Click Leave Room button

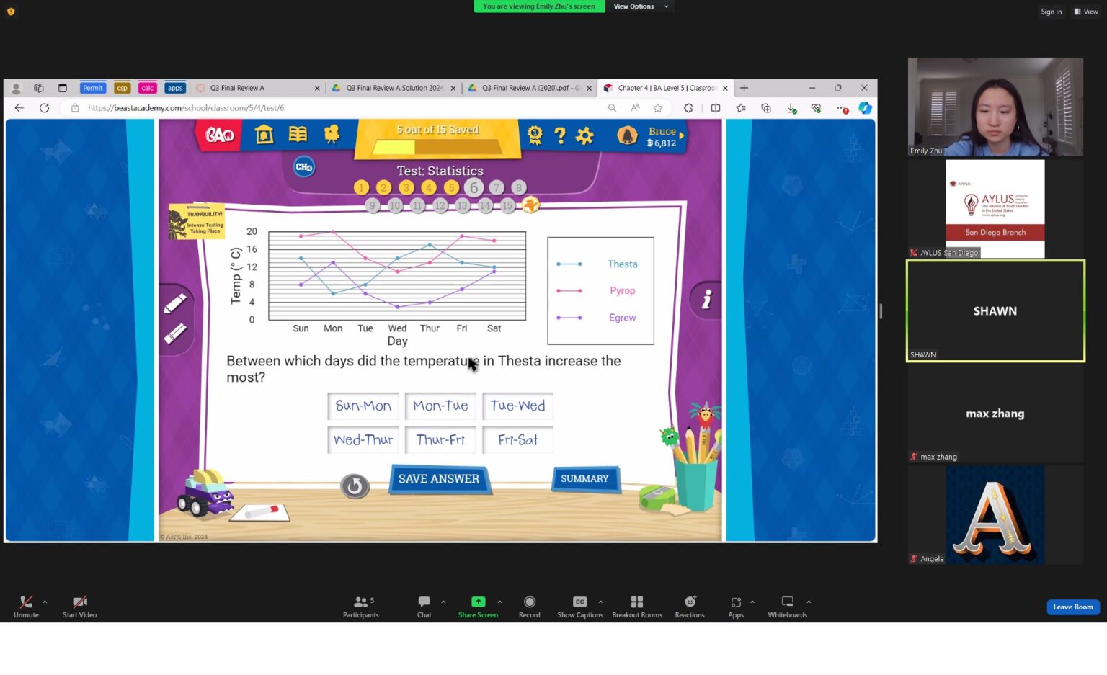pyautogui.click(x=1073, y=607)
